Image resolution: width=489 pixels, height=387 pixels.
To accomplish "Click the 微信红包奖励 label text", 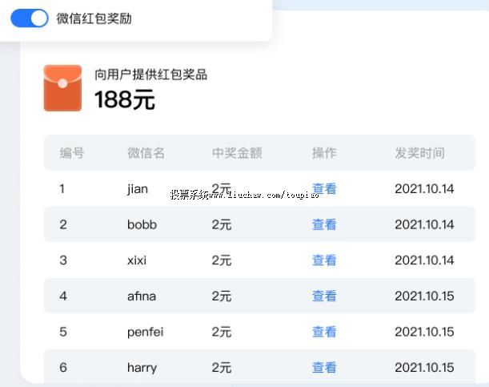I will [94, 18].
